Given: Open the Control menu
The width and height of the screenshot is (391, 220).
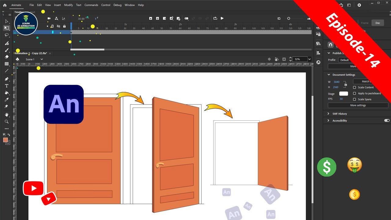Looking at the screenshot, I should [x=106, y=5].
